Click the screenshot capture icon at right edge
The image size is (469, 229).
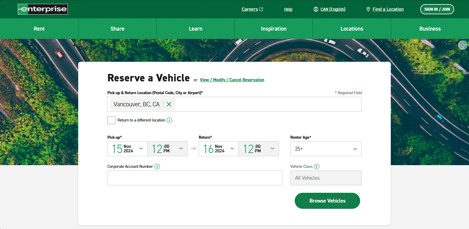[462, 45]
